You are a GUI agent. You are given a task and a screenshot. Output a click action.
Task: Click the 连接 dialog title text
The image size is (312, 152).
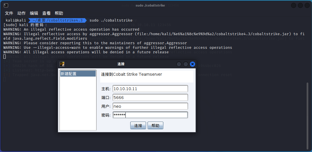click(x=121, y=64)
